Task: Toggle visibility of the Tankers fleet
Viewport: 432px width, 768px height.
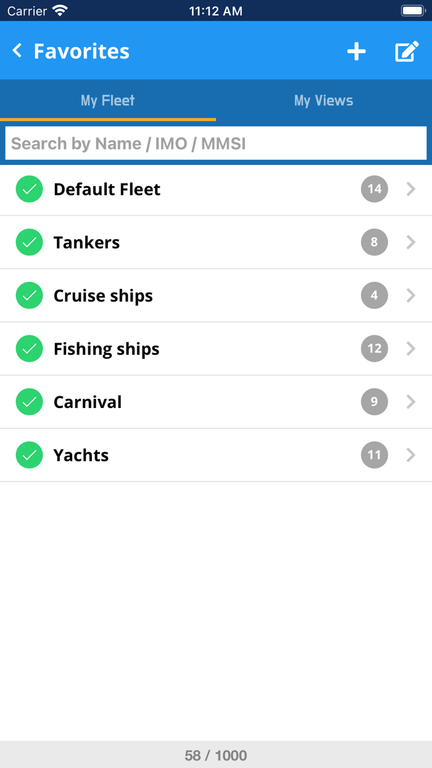Action: point(29,242)
